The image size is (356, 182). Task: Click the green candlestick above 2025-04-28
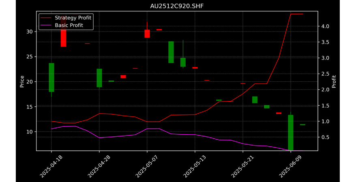pos(99,78)
